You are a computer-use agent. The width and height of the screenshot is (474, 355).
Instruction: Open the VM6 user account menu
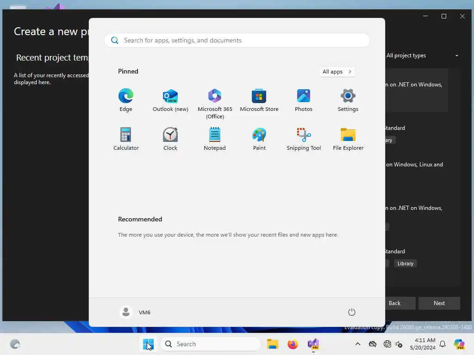(135, 312)
